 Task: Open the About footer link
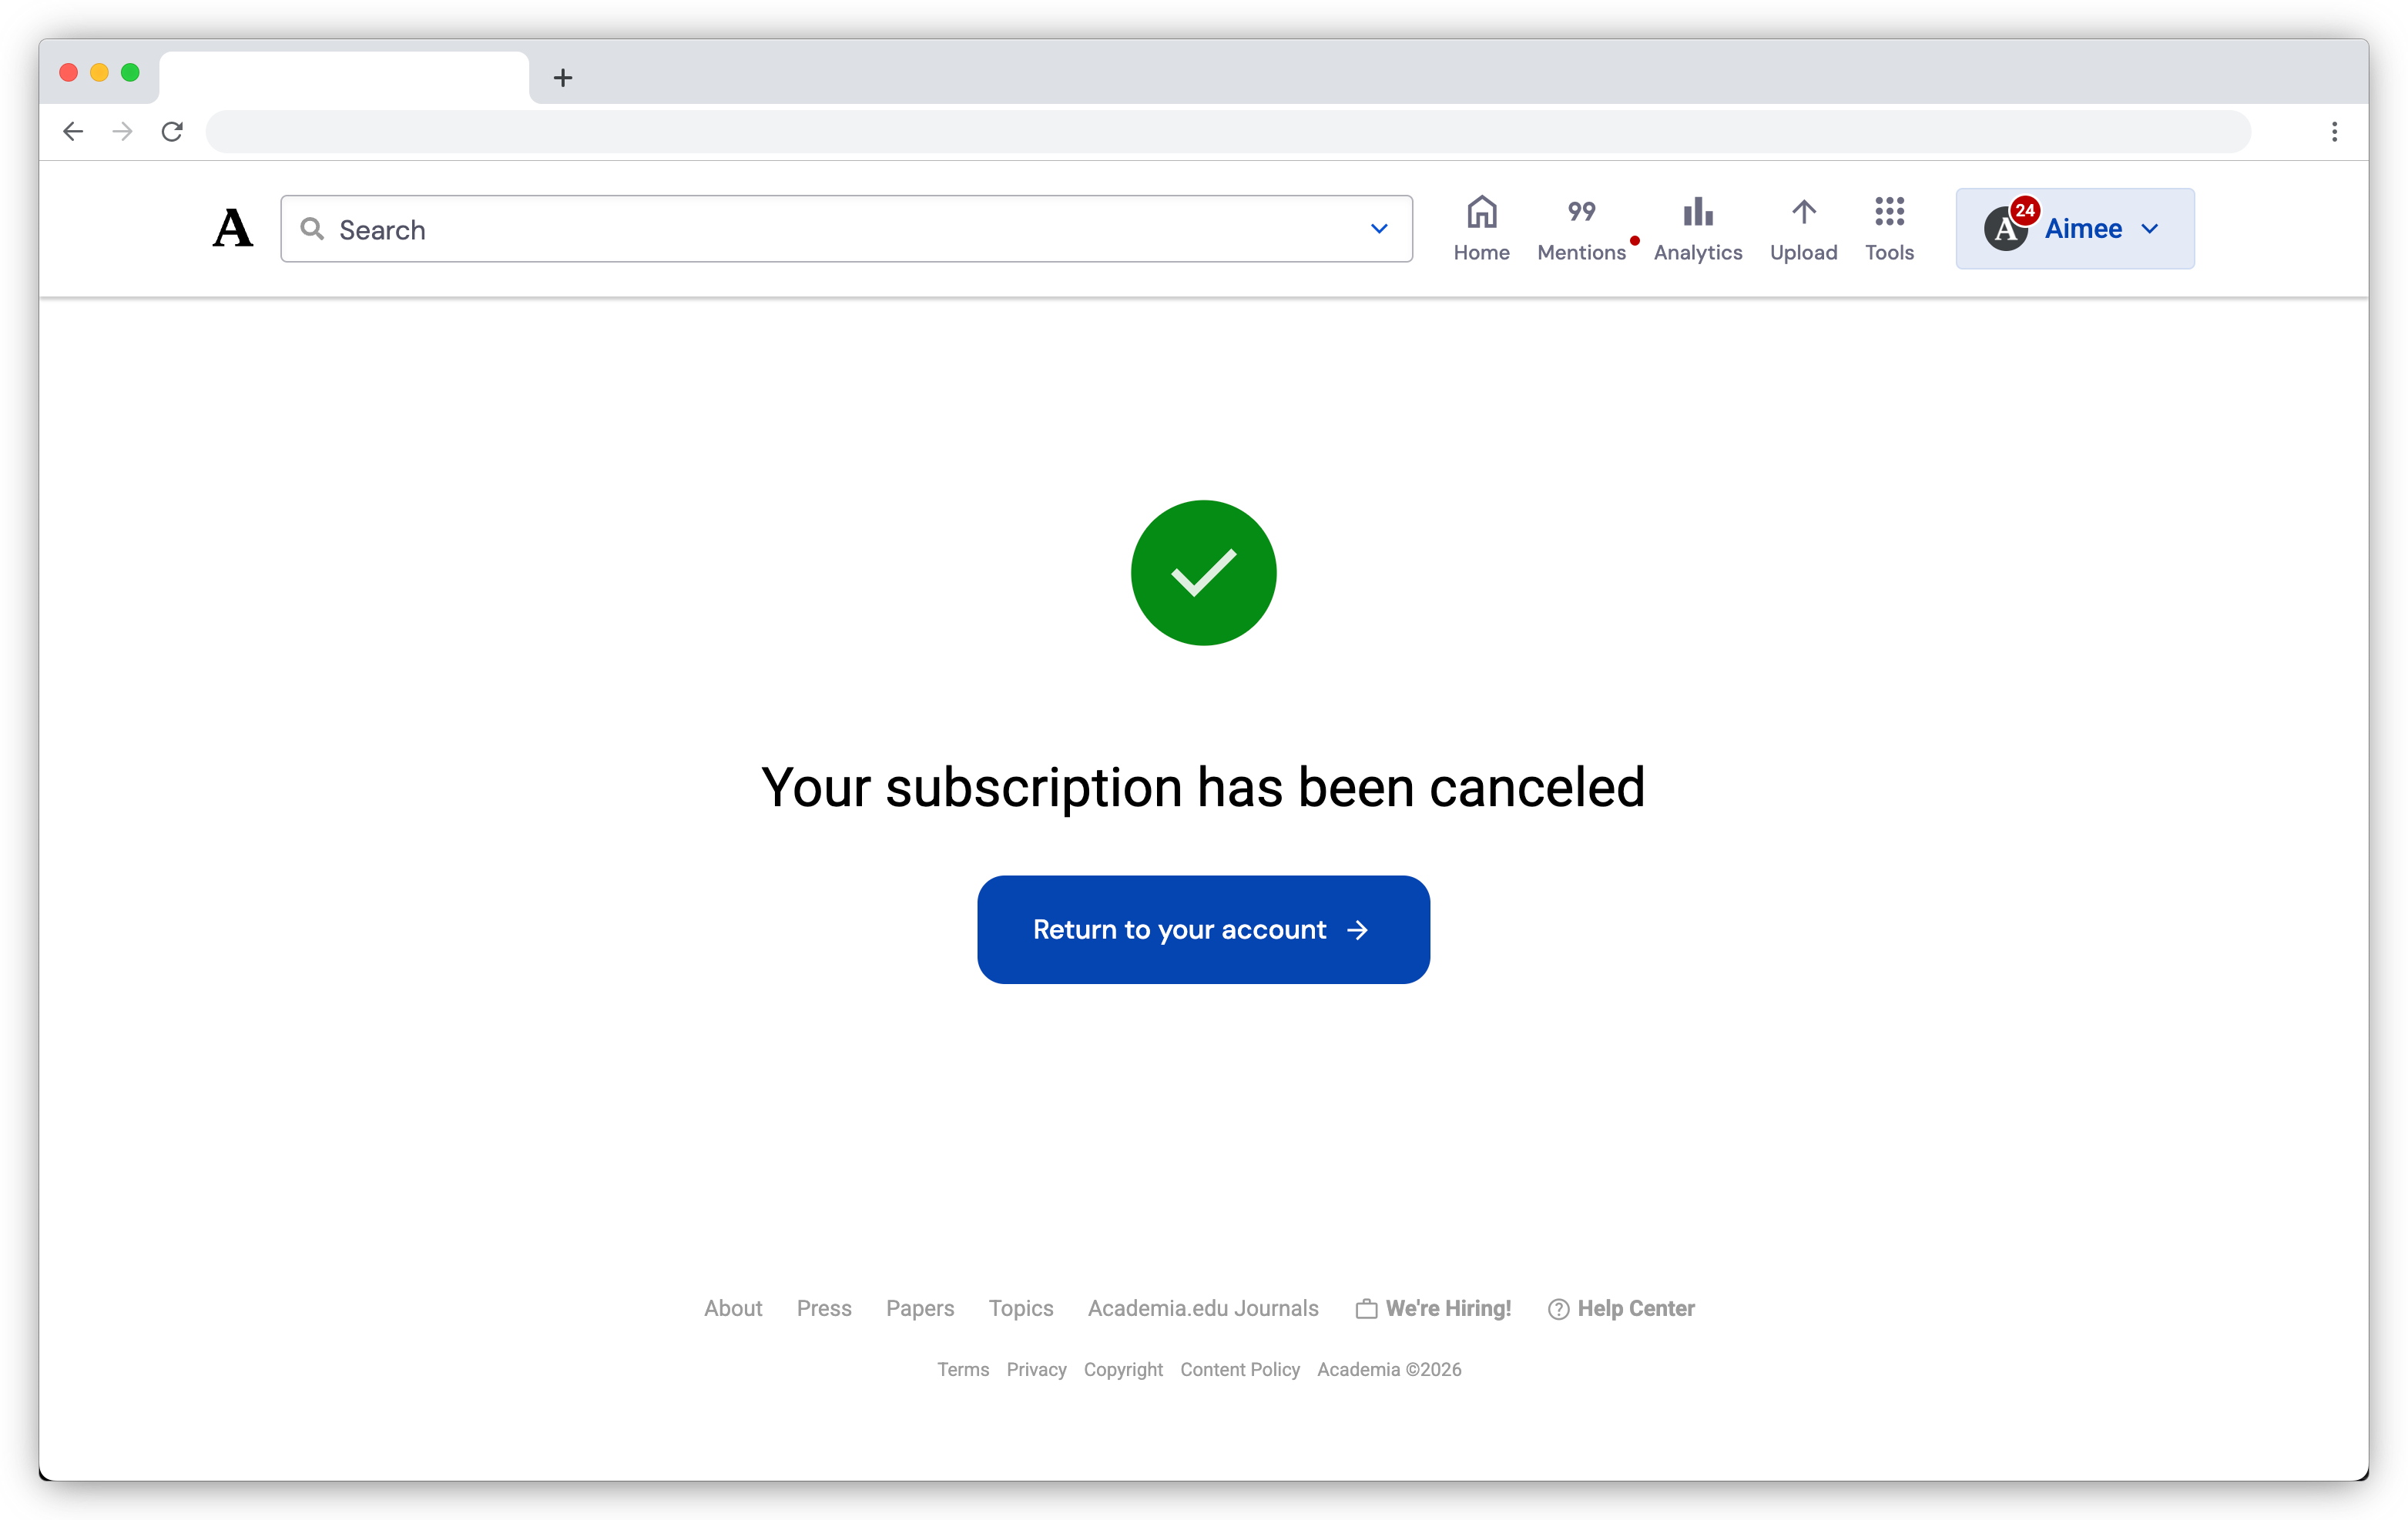click(x=733, y=1308)
